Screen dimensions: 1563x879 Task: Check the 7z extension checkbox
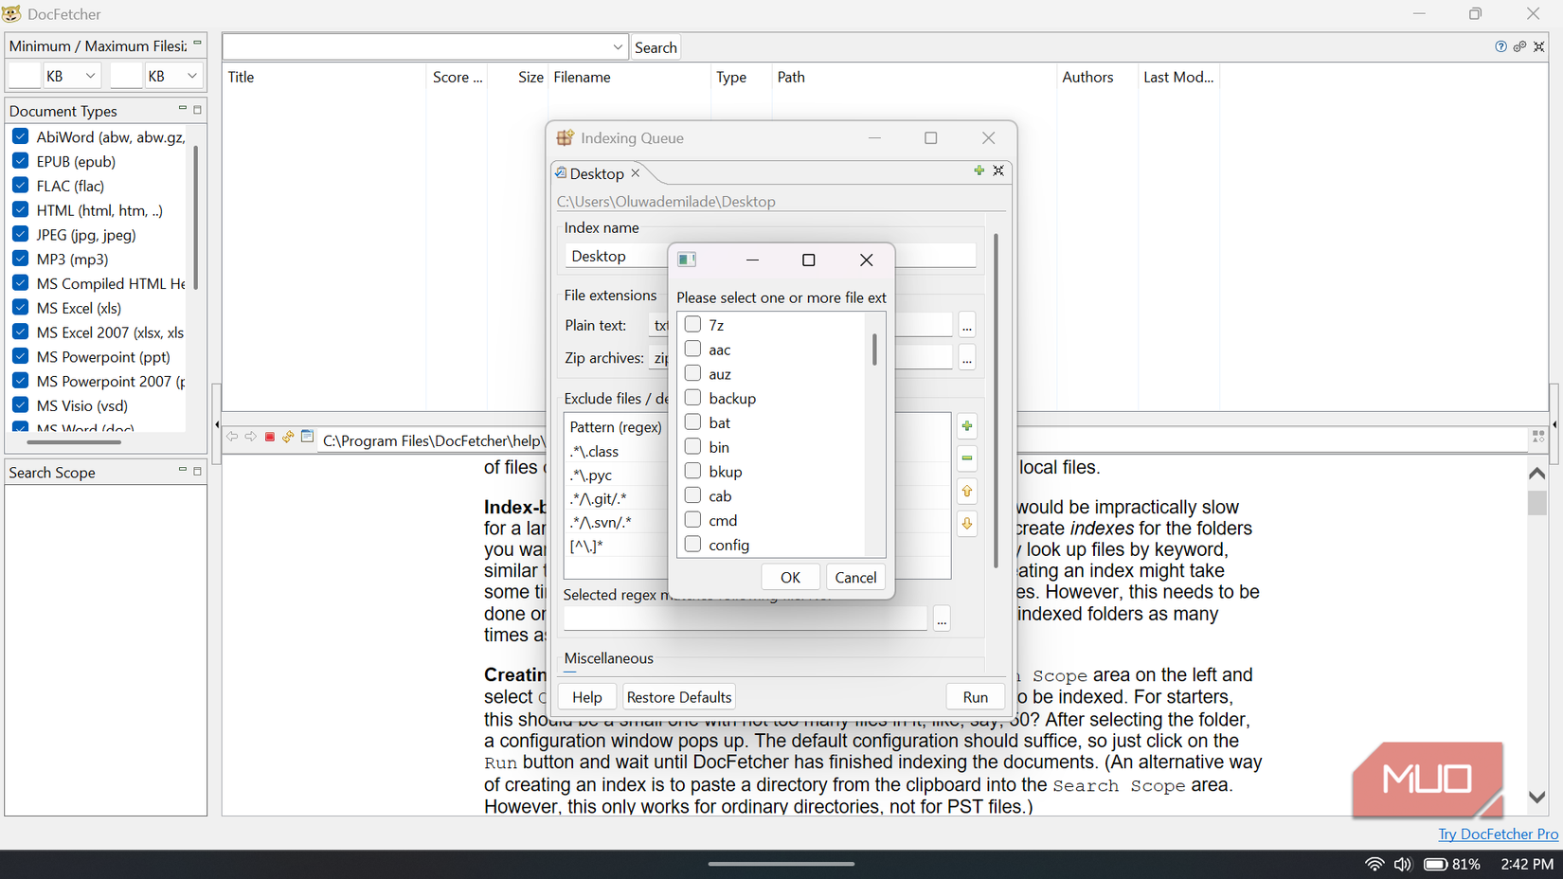pos(692,325)
